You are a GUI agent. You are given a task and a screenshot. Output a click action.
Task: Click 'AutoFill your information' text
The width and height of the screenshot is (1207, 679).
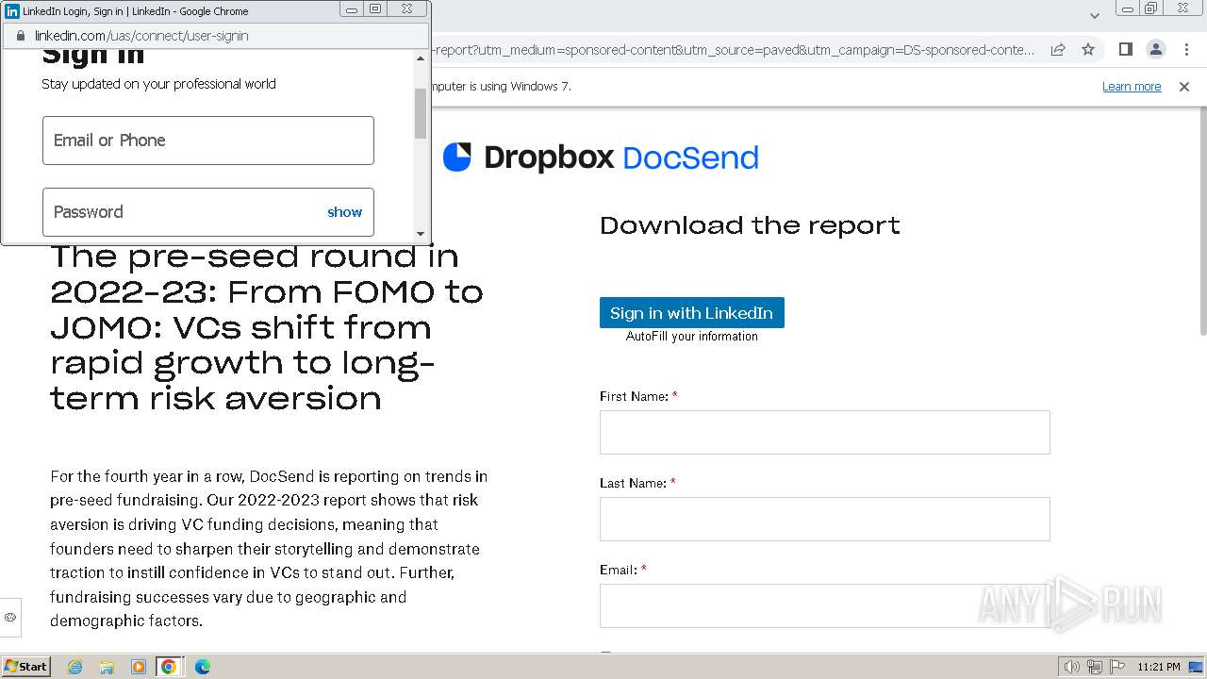[x=692, y=337]
